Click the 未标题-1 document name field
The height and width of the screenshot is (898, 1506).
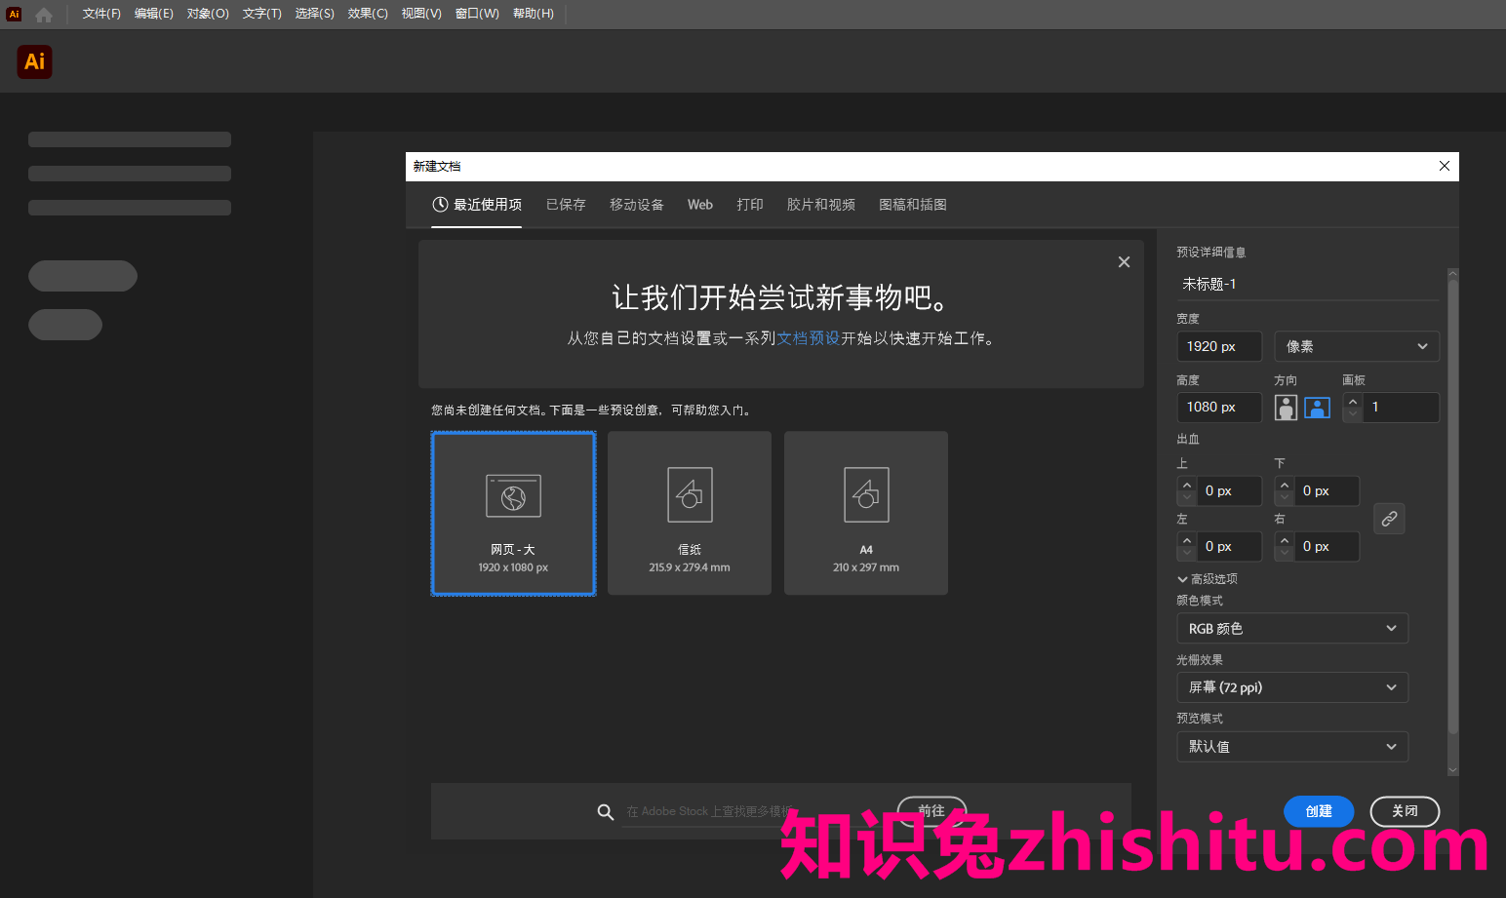1307,284
